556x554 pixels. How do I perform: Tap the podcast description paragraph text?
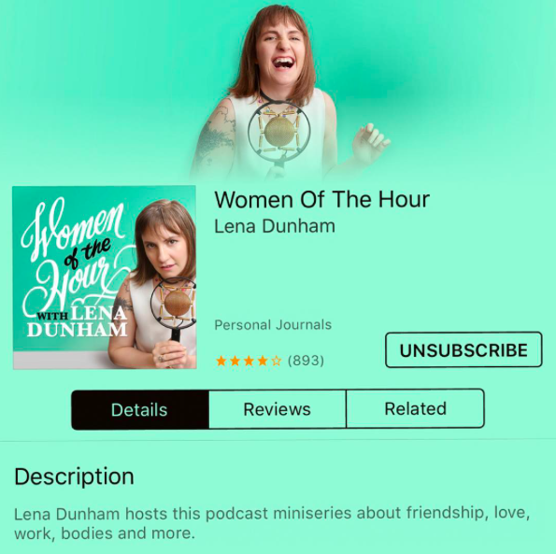click(x=272, y=523)
